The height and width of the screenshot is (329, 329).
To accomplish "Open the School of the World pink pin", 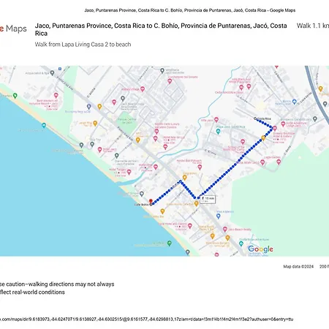I will pyautogui.click(x=243, y=142).
